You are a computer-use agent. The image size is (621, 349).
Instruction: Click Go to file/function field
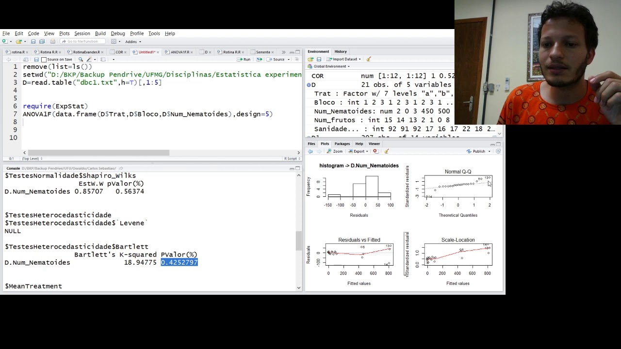pyautogui.click(x=82, y=41)
